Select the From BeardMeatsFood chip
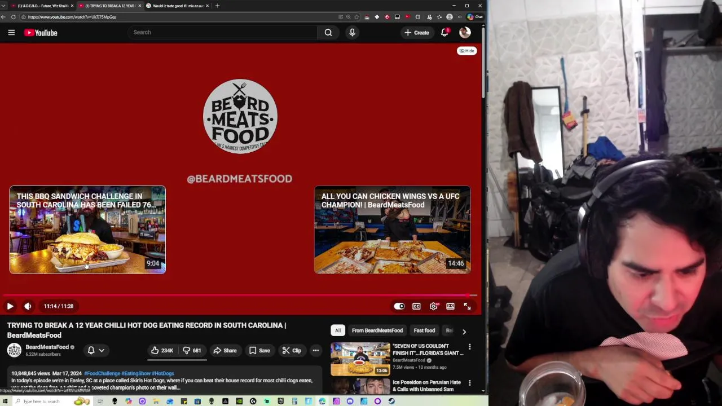This screenshot has width=722, height=406. [x=377, y=330]
